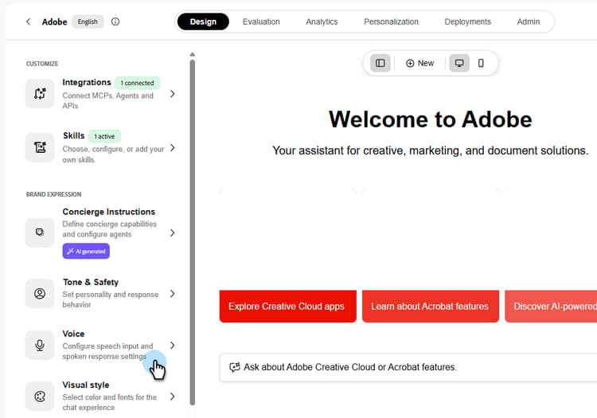Open the Deployments tab
Screen dimensions: 597x418
click(x=467, y=21)
